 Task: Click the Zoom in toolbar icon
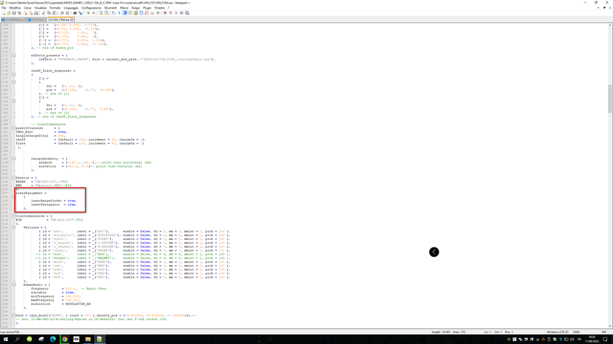88,13
